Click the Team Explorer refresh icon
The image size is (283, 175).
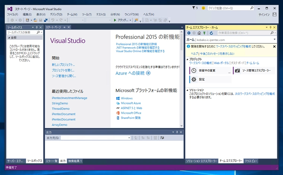point(212,33)
